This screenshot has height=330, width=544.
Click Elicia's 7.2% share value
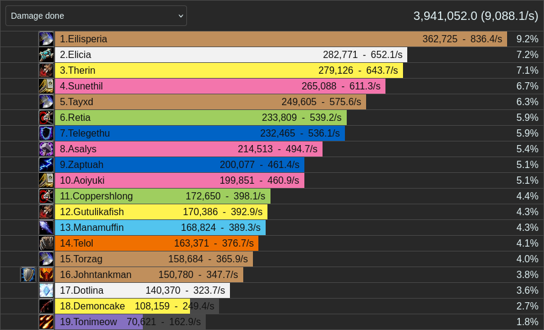pyautogui.click(x=527, y=55)
